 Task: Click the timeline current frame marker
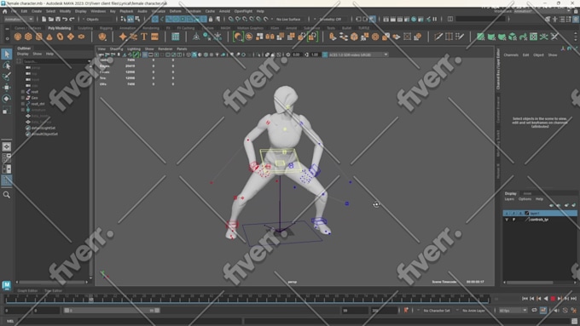point(90,300)
